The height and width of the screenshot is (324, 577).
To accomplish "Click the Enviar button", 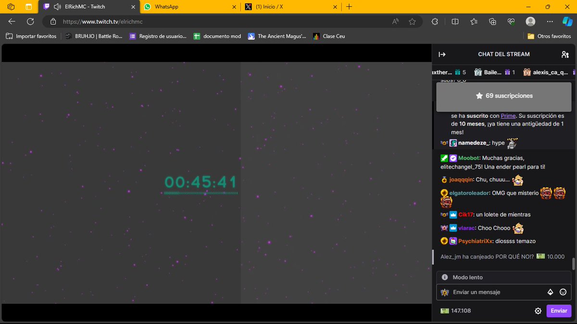I will click(559, 311).
